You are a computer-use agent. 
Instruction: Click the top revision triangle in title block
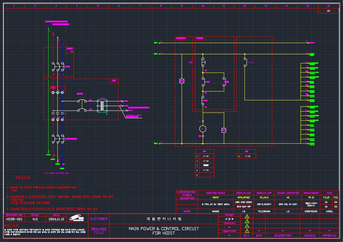(x=247, y=216)
